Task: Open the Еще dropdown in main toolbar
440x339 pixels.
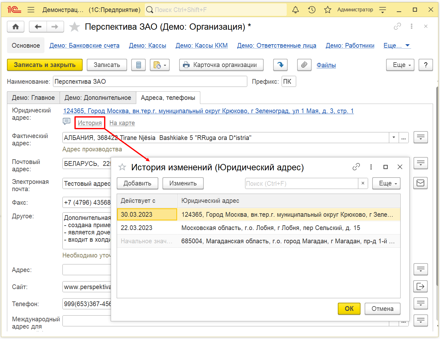Action: [x=400, y=65]
